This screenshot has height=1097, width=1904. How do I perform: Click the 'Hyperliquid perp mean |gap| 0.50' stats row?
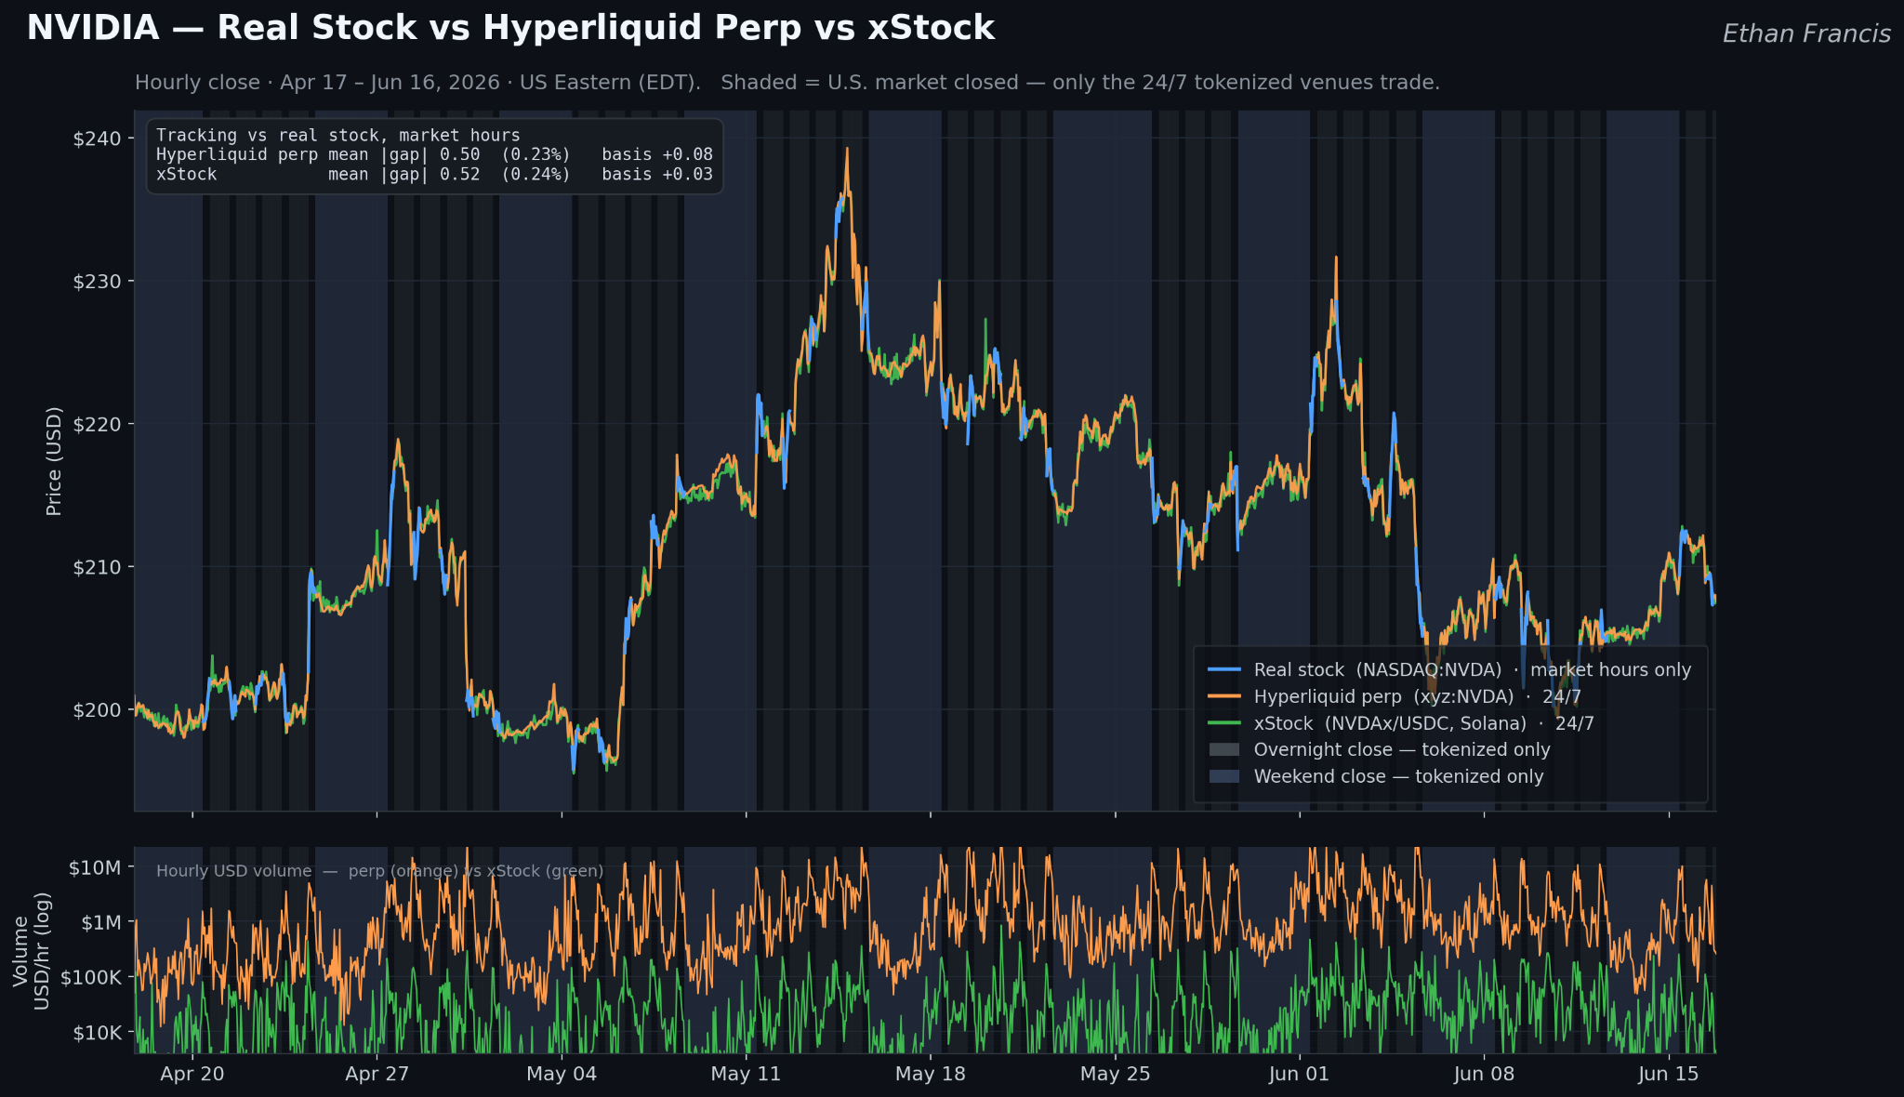tap(434, 154)
